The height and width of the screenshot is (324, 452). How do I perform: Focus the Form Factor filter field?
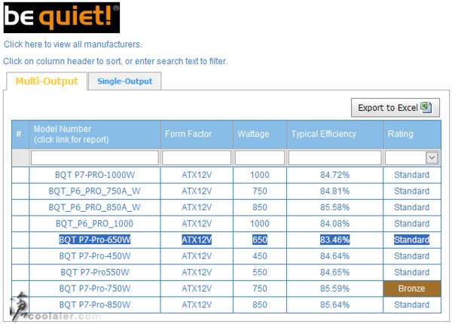pos(197,157)
